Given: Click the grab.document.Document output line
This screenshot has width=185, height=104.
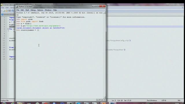Looking at the screenshot, I should pos(40,28).
